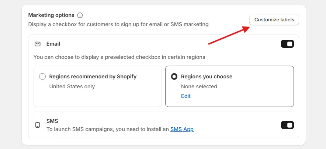326x149 pixels.
Task: Click the SMS phone icon
Action: [38, 125]
